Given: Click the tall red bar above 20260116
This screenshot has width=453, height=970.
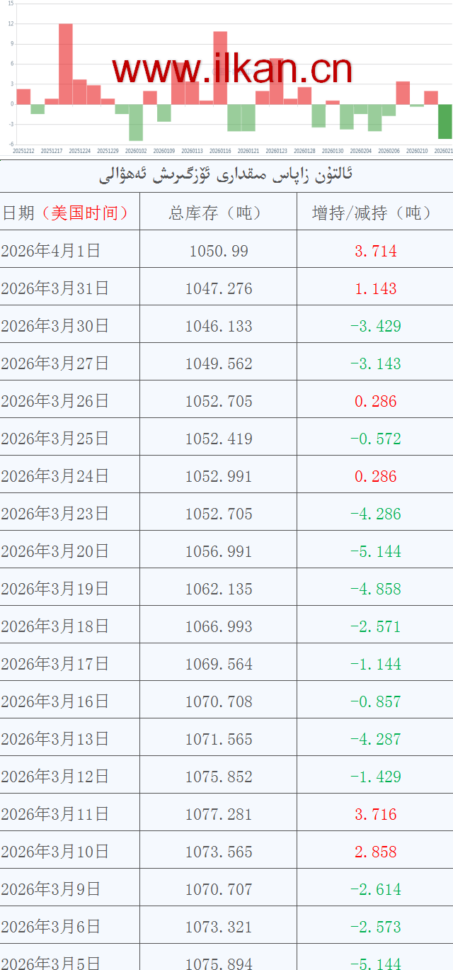Looking at the screenshot, I should tap(220, 67).
